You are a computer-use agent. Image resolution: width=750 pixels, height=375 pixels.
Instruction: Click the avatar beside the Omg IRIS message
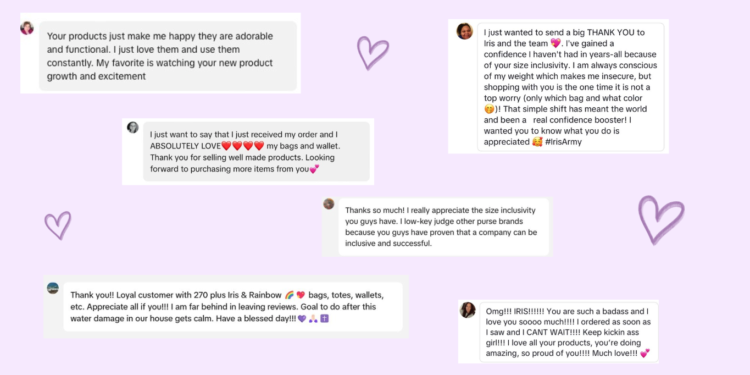coord(468,310)
